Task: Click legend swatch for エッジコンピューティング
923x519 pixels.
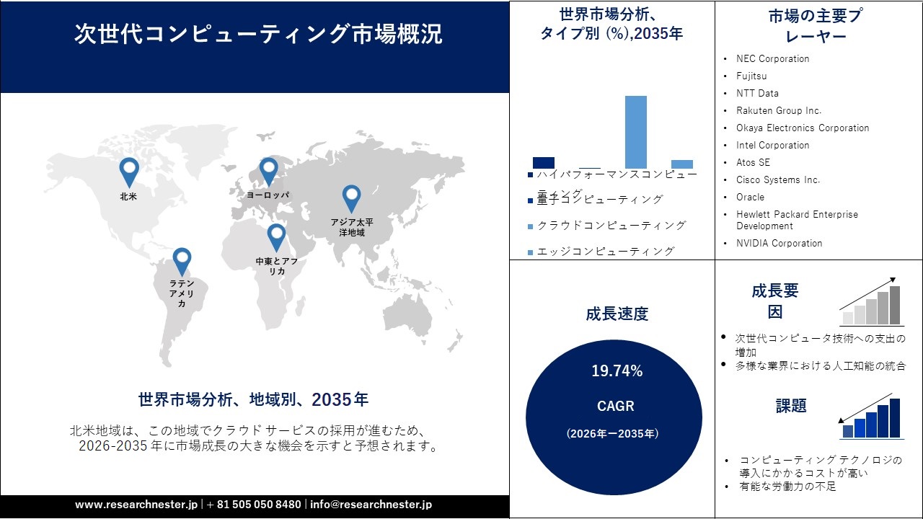Action: pos(531,252)
